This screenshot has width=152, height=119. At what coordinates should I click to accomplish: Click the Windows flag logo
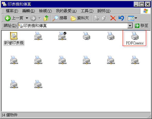click(x=146, y=11)
